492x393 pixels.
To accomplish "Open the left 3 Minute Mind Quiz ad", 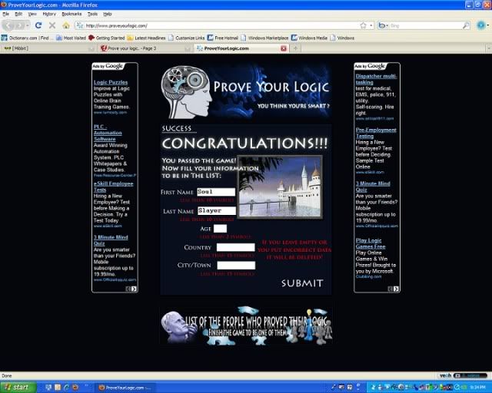I will (x=111, y=240).
